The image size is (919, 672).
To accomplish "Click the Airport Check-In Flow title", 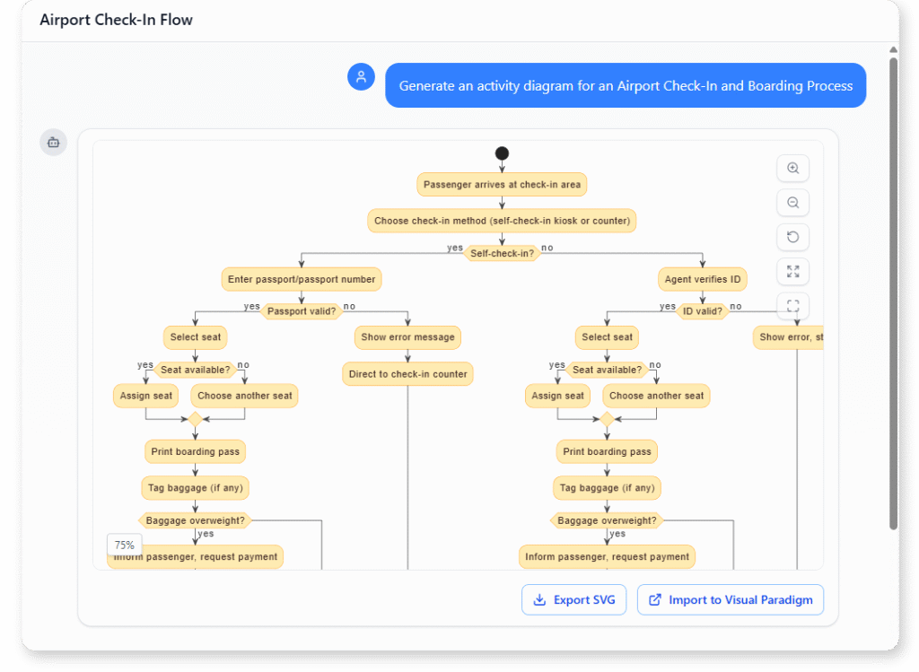I will click(116, 19).
